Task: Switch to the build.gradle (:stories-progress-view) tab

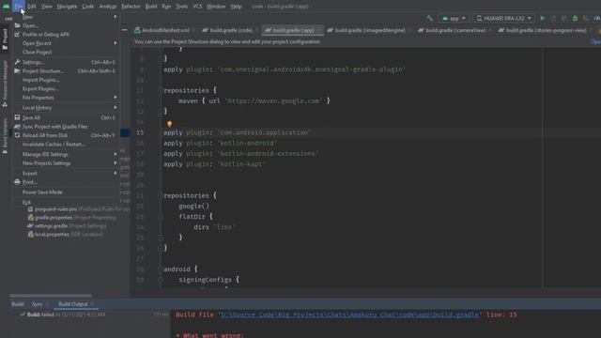Action: click(x=546, y=30)
